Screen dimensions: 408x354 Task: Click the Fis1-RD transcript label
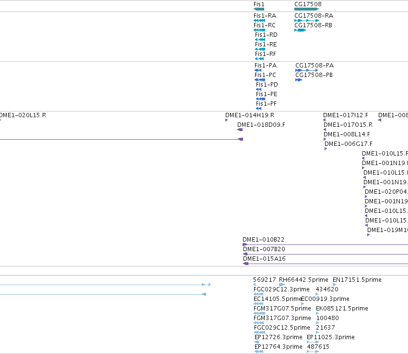[266, 35]
